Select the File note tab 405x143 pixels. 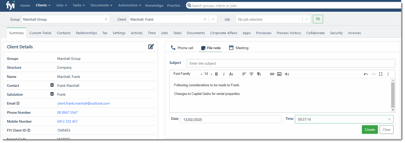coord(210,48)
